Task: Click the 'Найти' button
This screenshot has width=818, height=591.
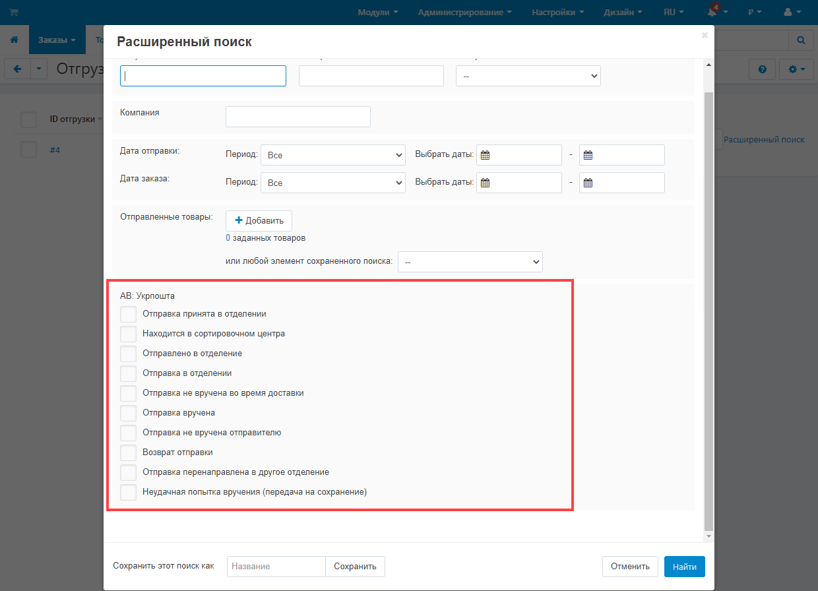Action: coord(685,566)
